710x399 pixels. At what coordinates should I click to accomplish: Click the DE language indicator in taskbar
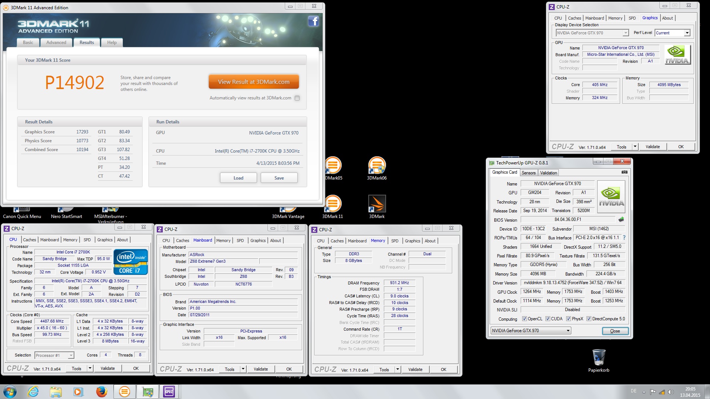633,391
